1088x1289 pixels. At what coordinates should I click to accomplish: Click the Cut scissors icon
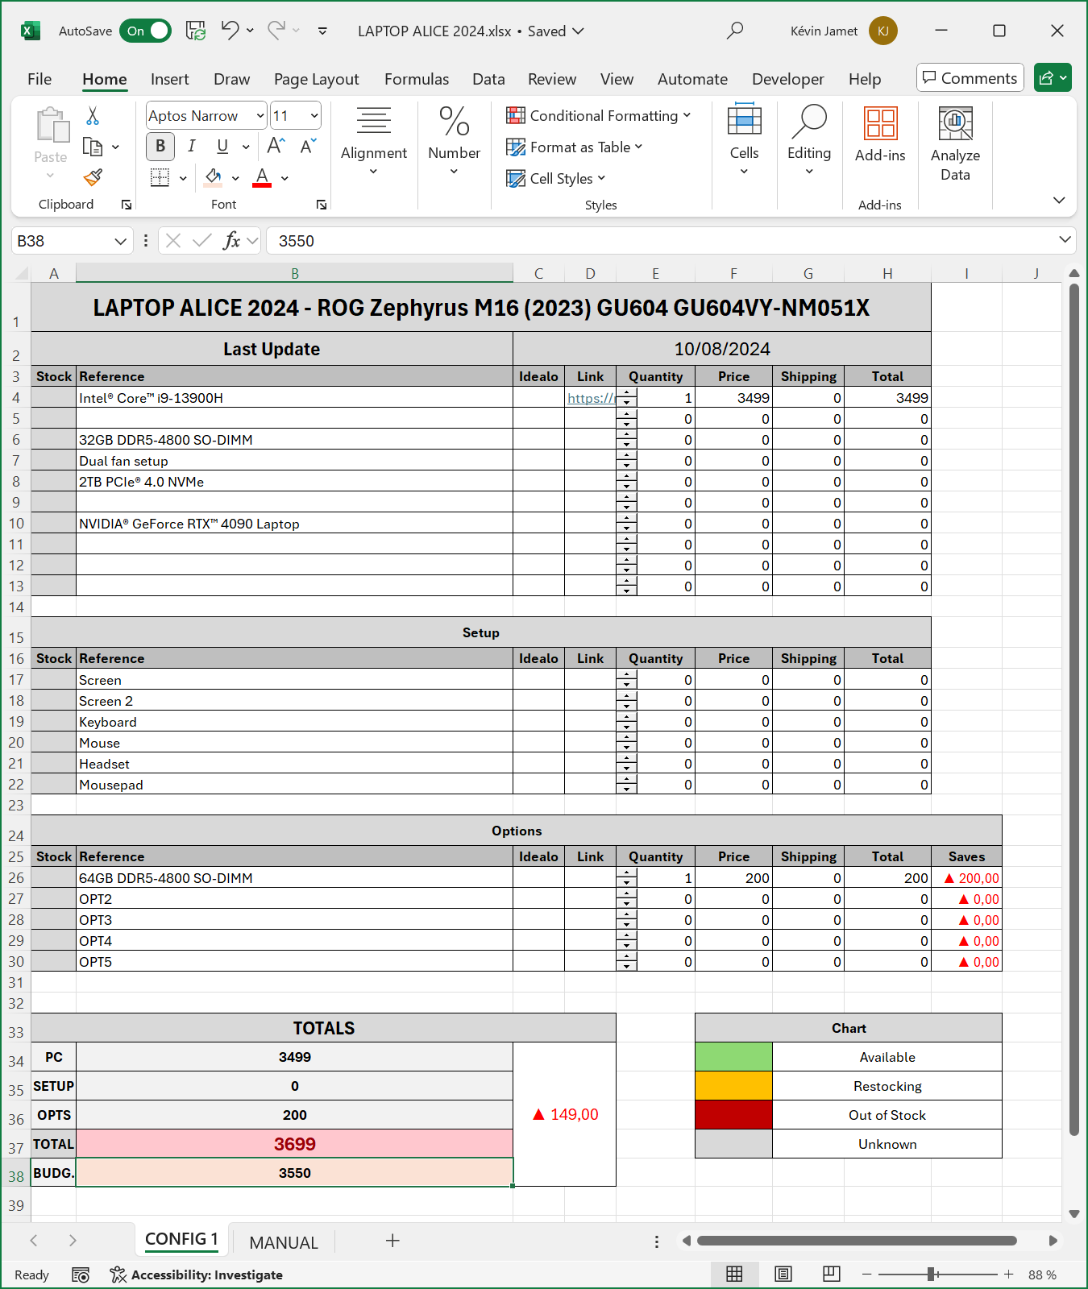(x=93, y=116)
